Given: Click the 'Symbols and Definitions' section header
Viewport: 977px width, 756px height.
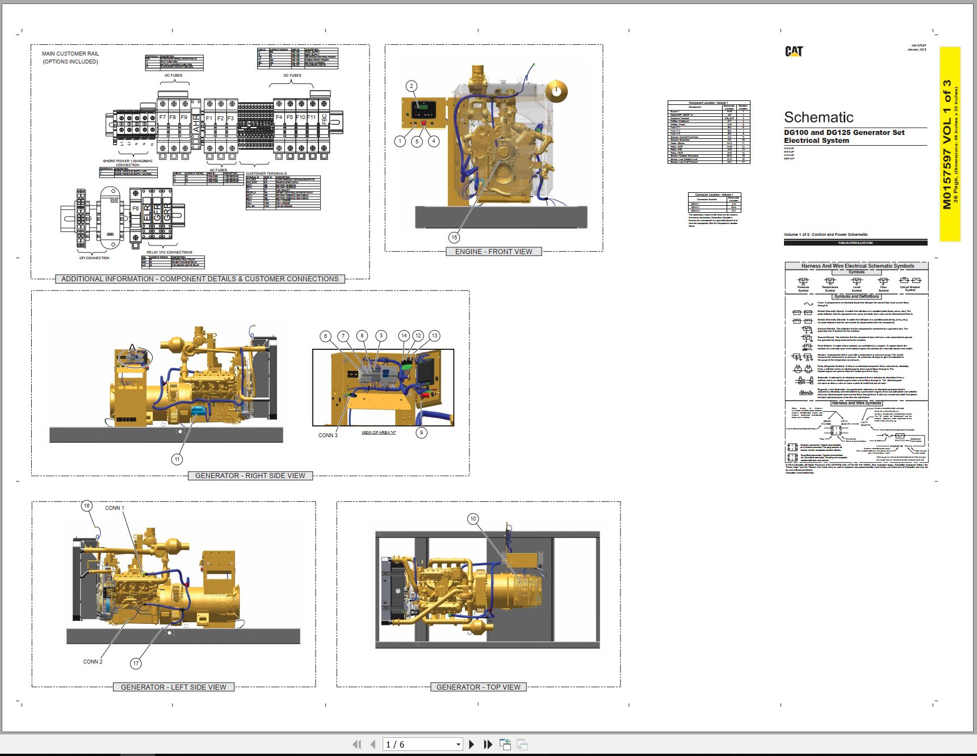Looking at the screenshot, I should (857, 296).
